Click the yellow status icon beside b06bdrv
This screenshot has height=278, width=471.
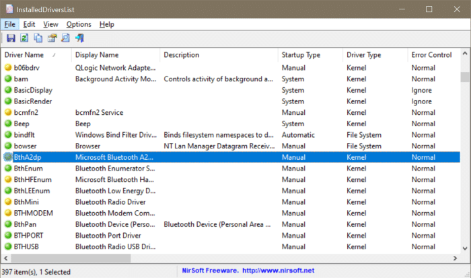8,67
